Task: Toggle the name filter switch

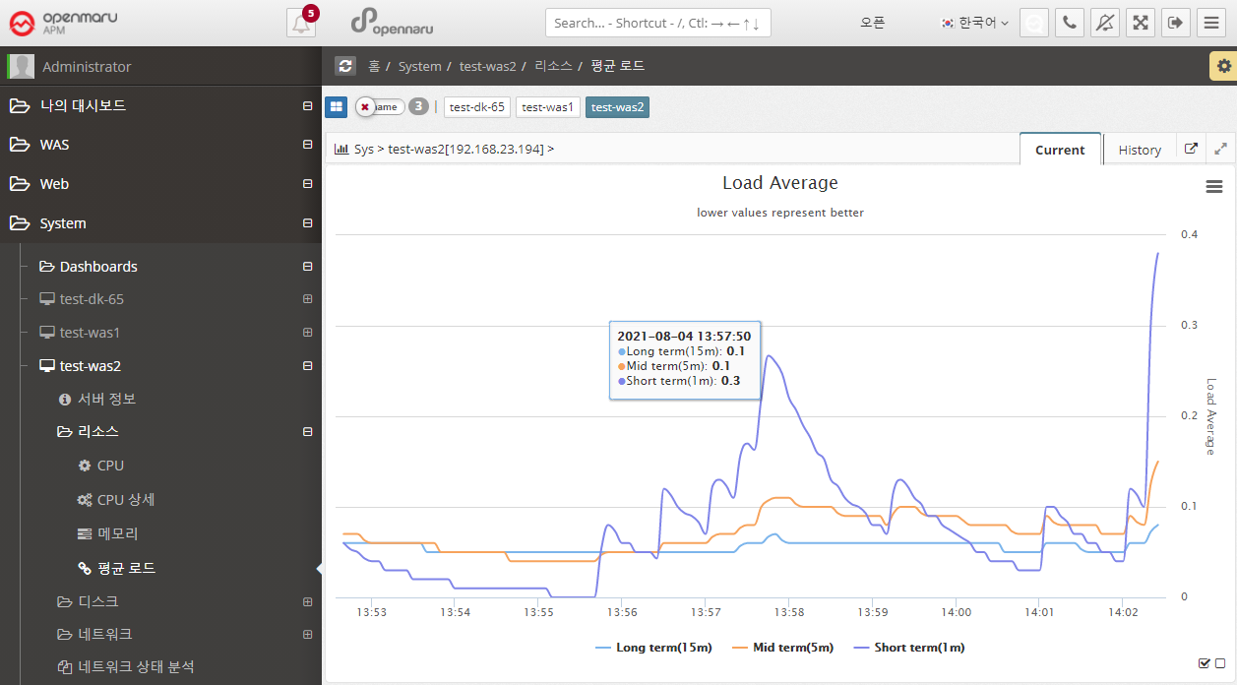Action: coord(380,106)
